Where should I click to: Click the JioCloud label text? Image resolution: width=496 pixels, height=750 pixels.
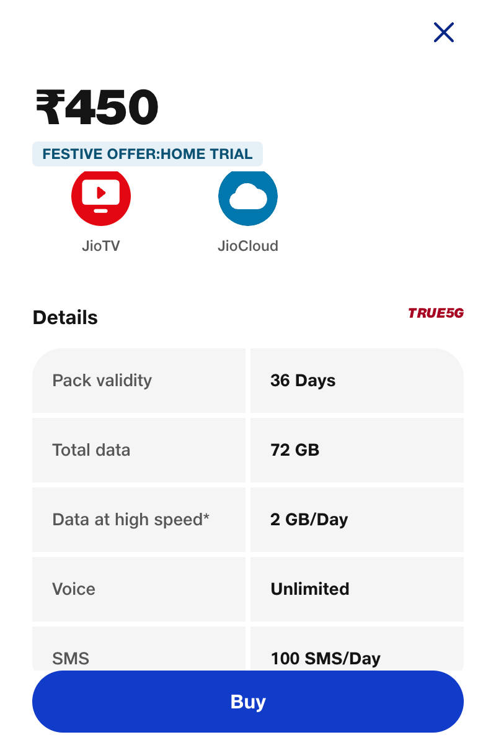coord(248,246)
